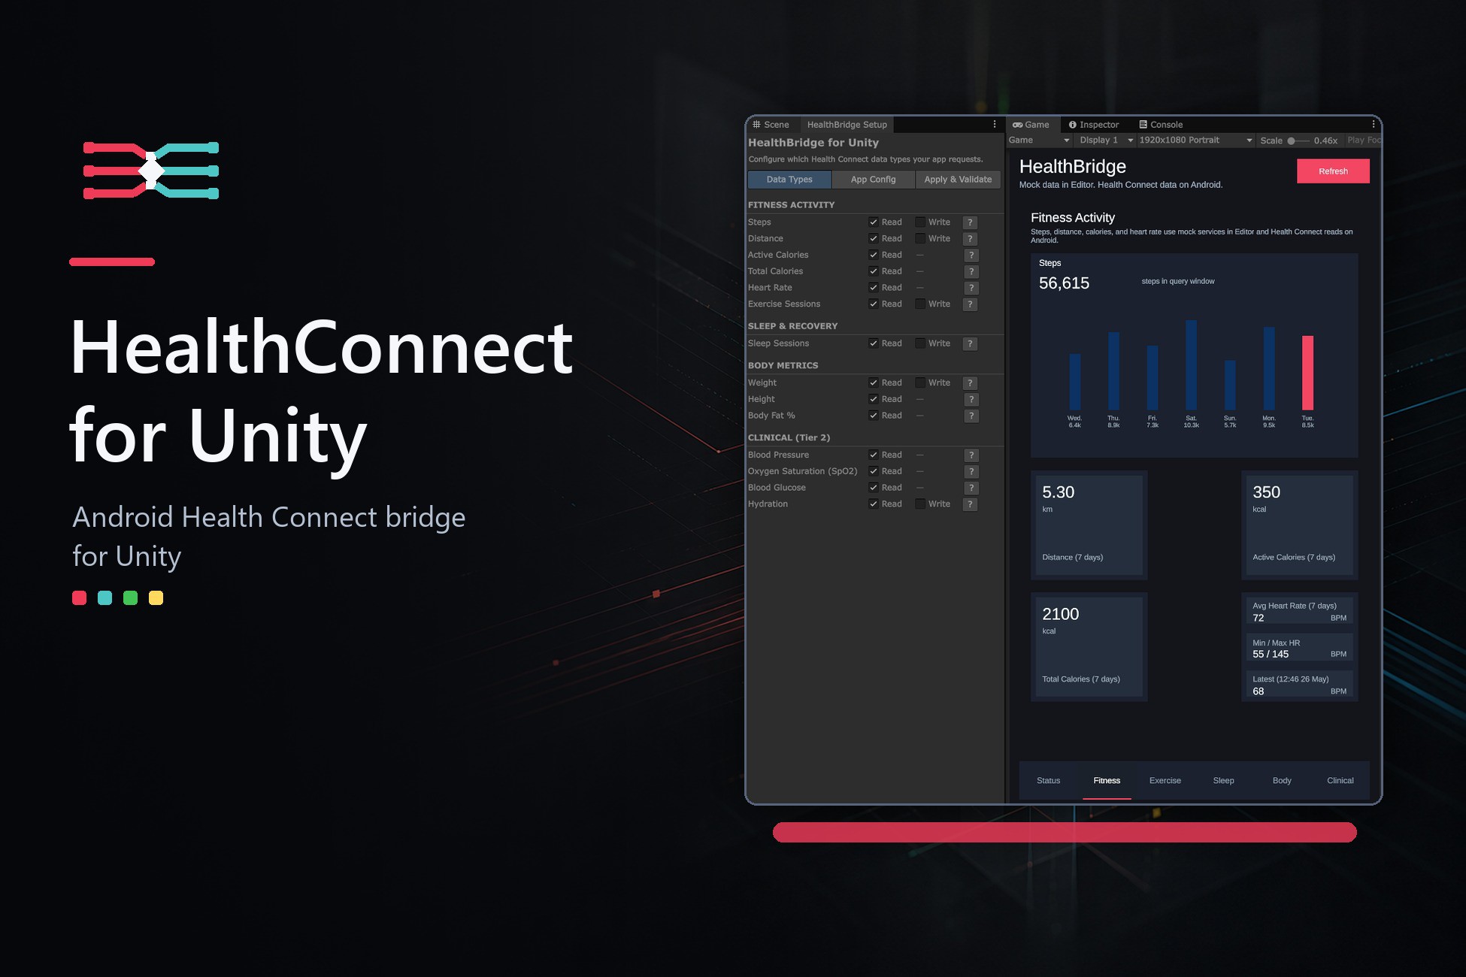Click the Total Calories (7 days) card
1466x977 pixels.
point(1089,647)
